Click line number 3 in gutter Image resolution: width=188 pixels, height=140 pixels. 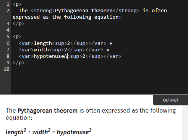(x=8, y=24)
